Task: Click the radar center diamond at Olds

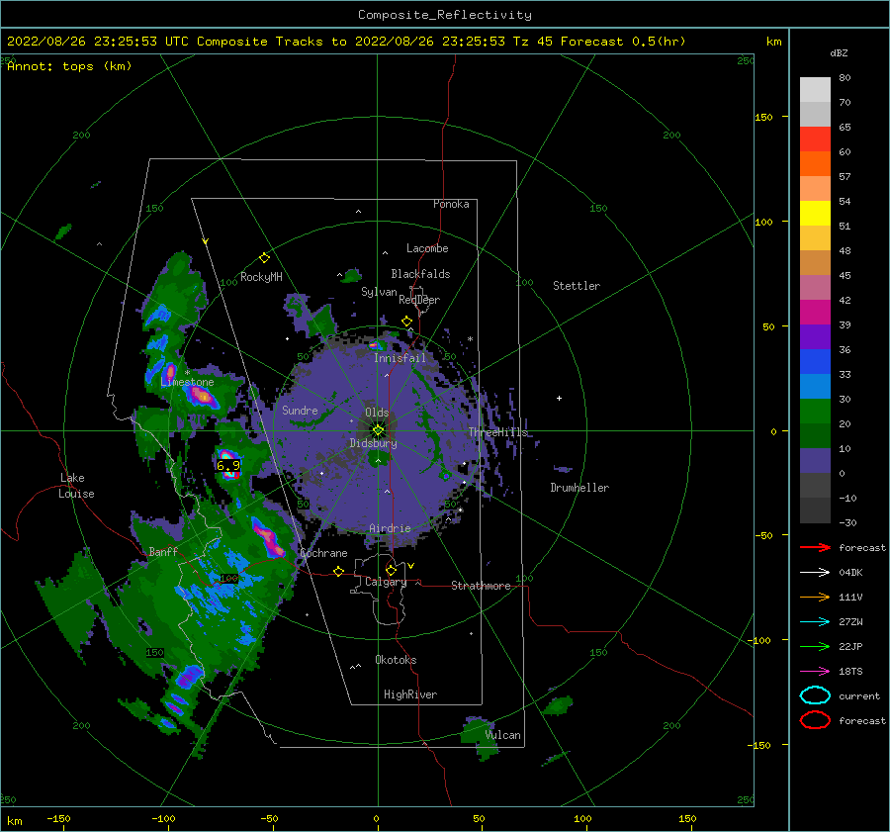Action: (378, 430)
